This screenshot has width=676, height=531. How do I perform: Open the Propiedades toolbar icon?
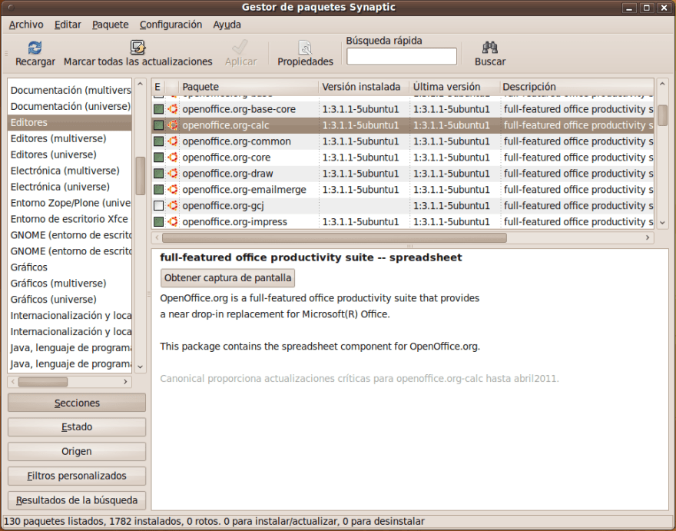[x=305, y=48]
